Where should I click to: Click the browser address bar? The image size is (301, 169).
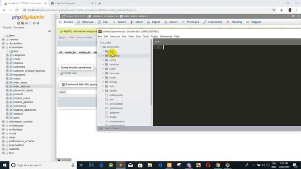146,10
